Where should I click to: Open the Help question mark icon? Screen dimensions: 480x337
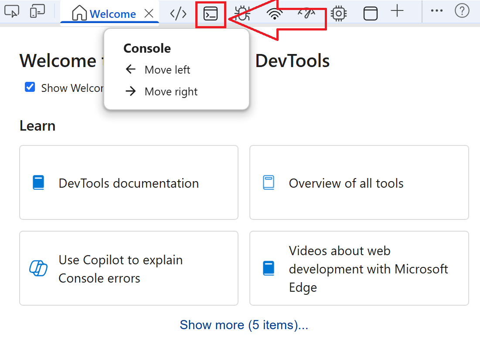[x=462, y=11]
